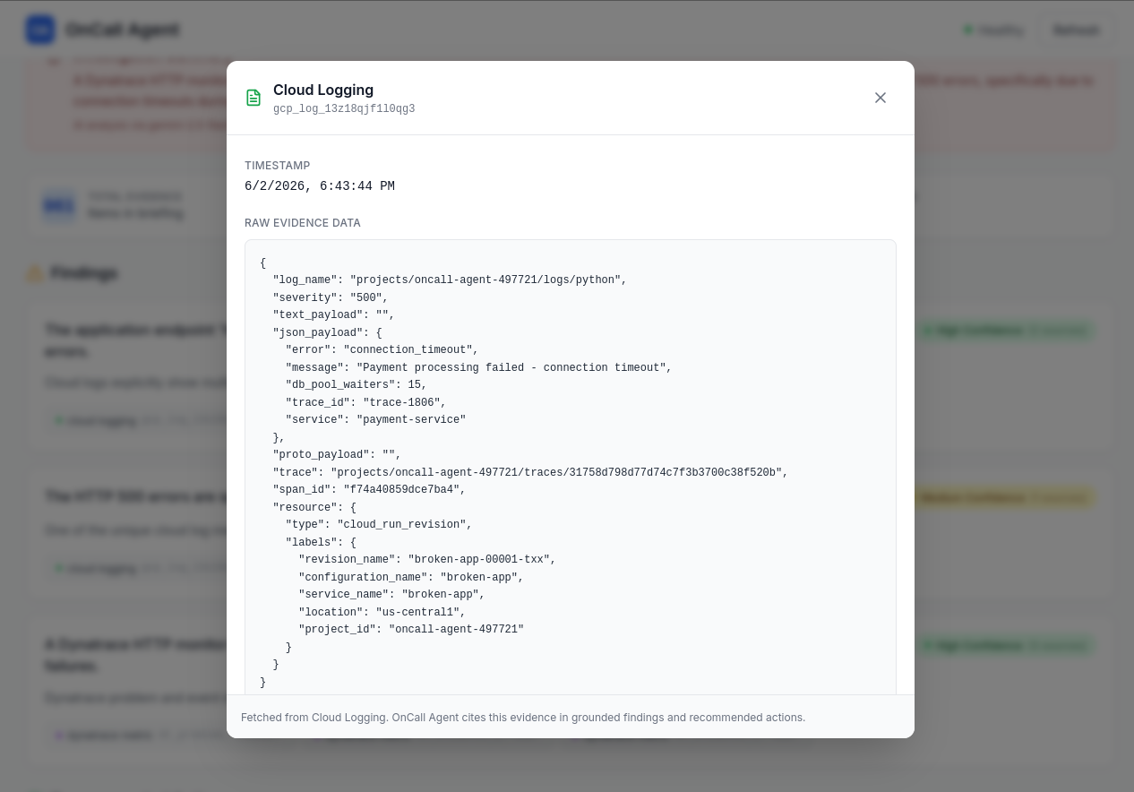The width and height of the screenshot is (1134, 792).
Task: Click the "revision_name" broken-app-00001-txx line
Action: pos(427,560)
